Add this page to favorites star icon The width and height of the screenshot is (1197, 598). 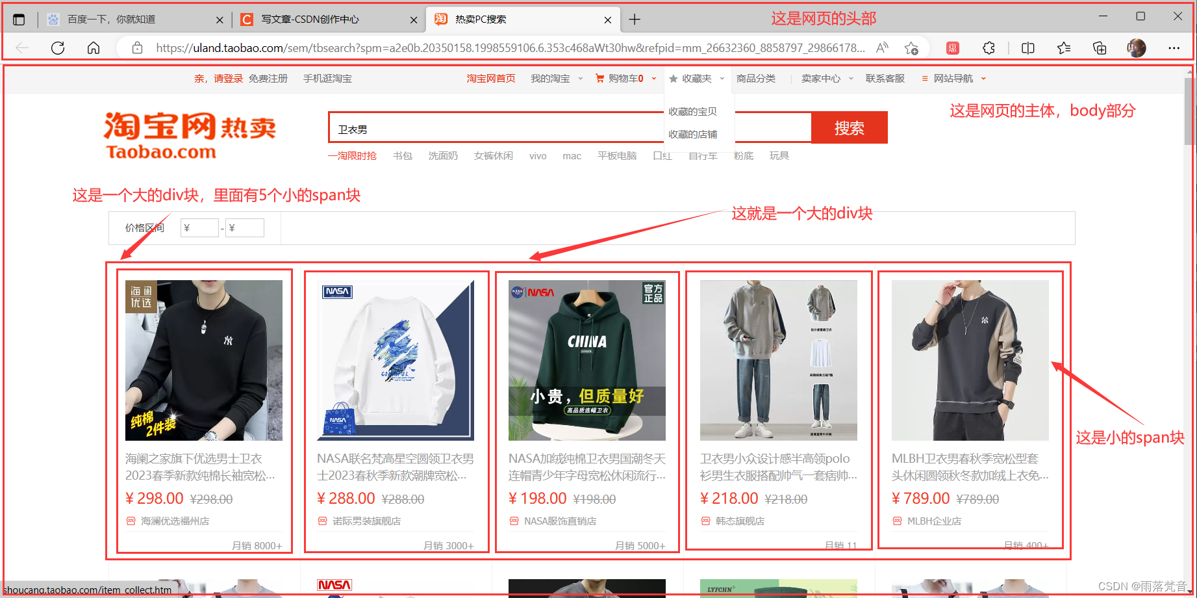click(911, 48)
